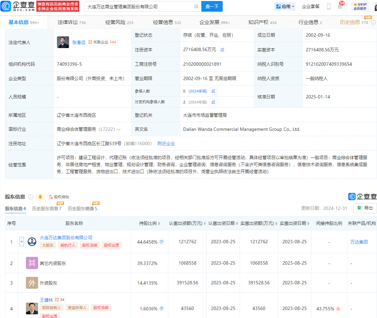Click the 其 avatar for 其它内资股东
The width and height of the screenshot is (377, 318).
tap(32, 263)
